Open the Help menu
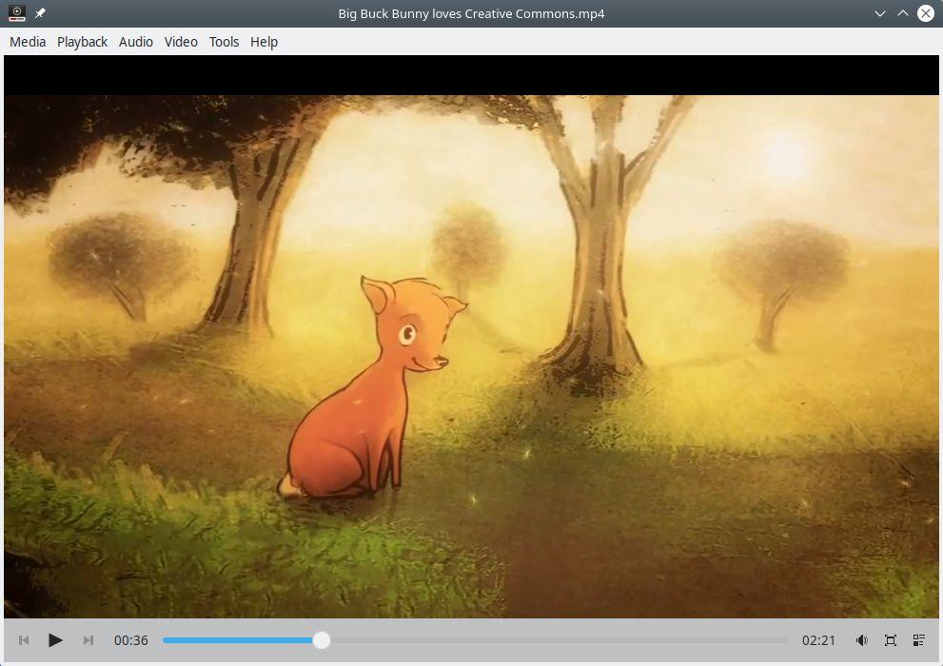Screen dimensions: 943x666 click(264, 42)
